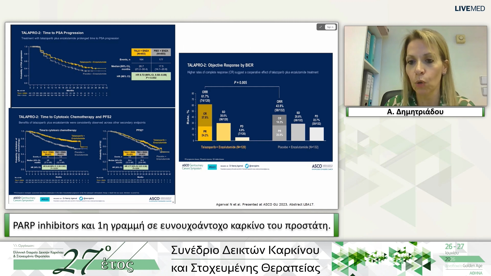This screenshot has width=491, height=276.
Task: Click the Placebo + Enzalutamide (N=132) axis label
Action: coord(298,147)
